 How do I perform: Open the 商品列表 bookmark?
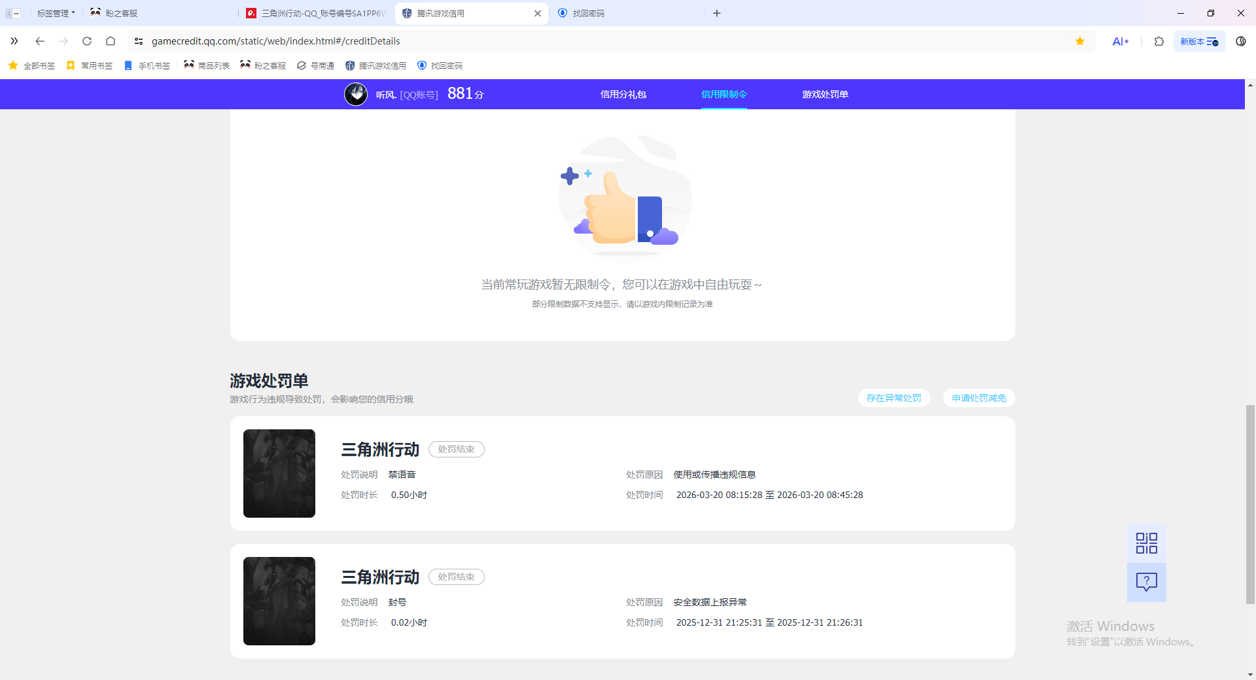point(207,65)
